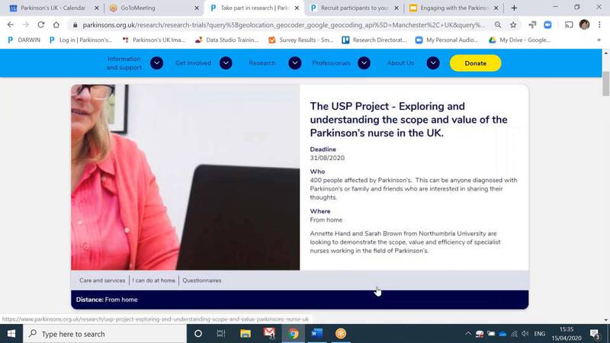Expand the Information and support menu chevron
The image size is (610, 343).
click(157, 63)
